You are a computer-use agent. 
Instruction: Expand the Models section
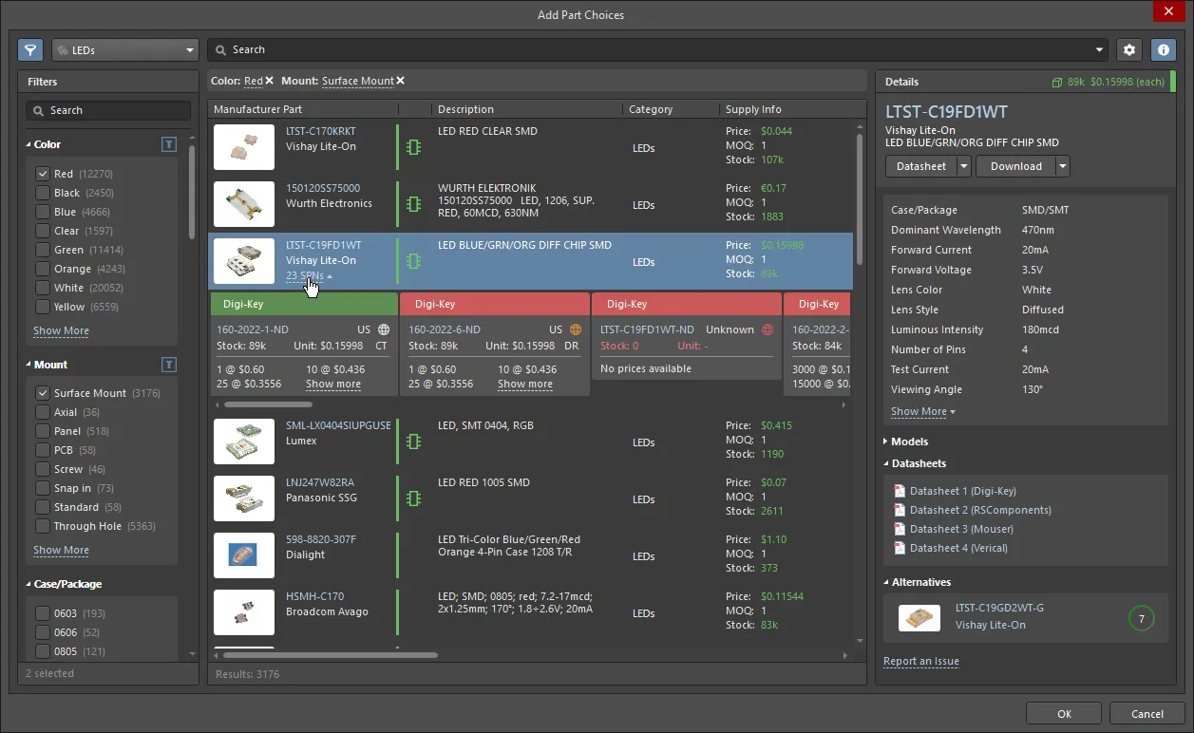tap(886, 442)
